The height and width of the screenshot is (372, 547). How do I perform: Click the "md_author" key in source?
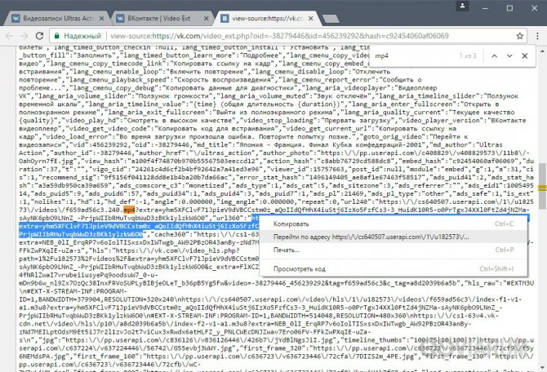pyautogui.click(x=449, y=144)
